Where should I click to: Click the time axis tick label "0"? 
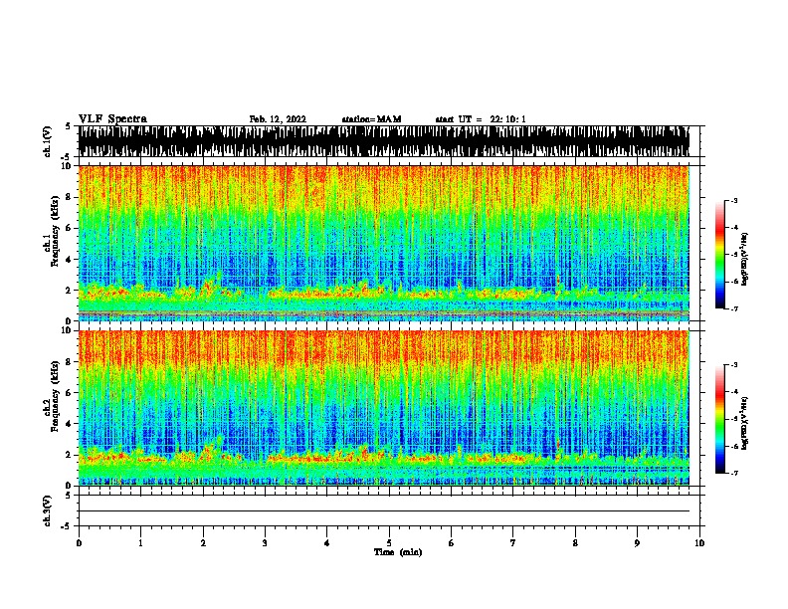click(79, 543)
